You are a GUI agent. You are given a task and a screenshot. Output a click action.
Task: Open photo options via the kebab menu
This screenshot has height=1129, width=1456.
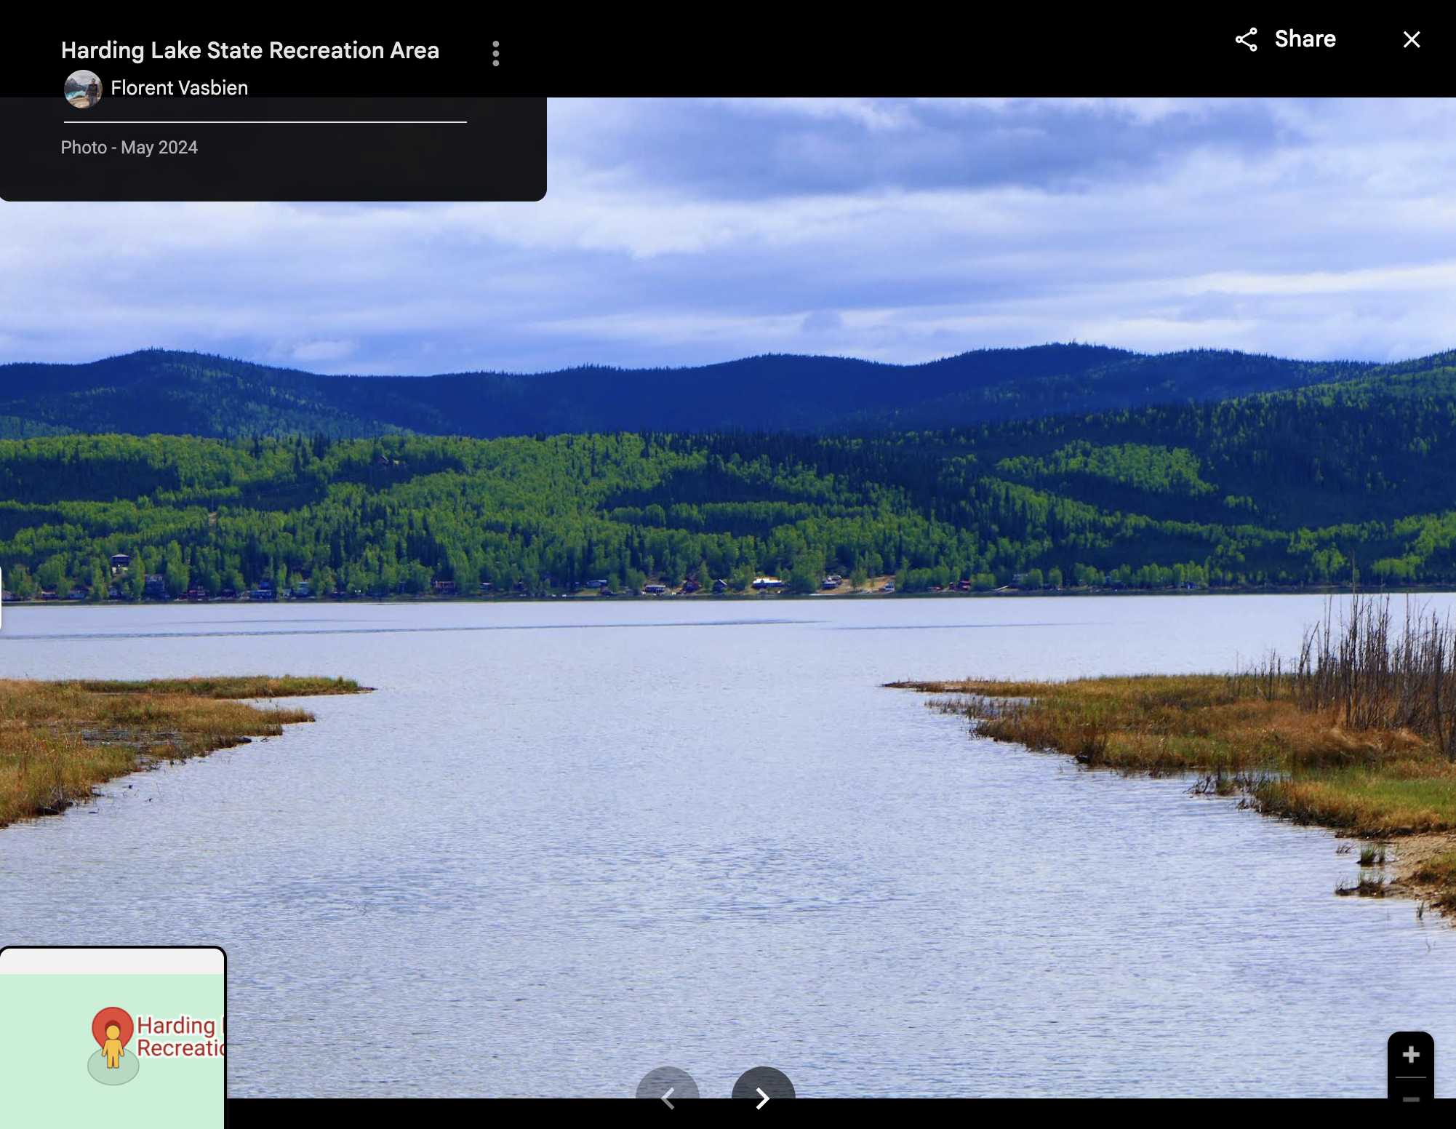point(495,53)
